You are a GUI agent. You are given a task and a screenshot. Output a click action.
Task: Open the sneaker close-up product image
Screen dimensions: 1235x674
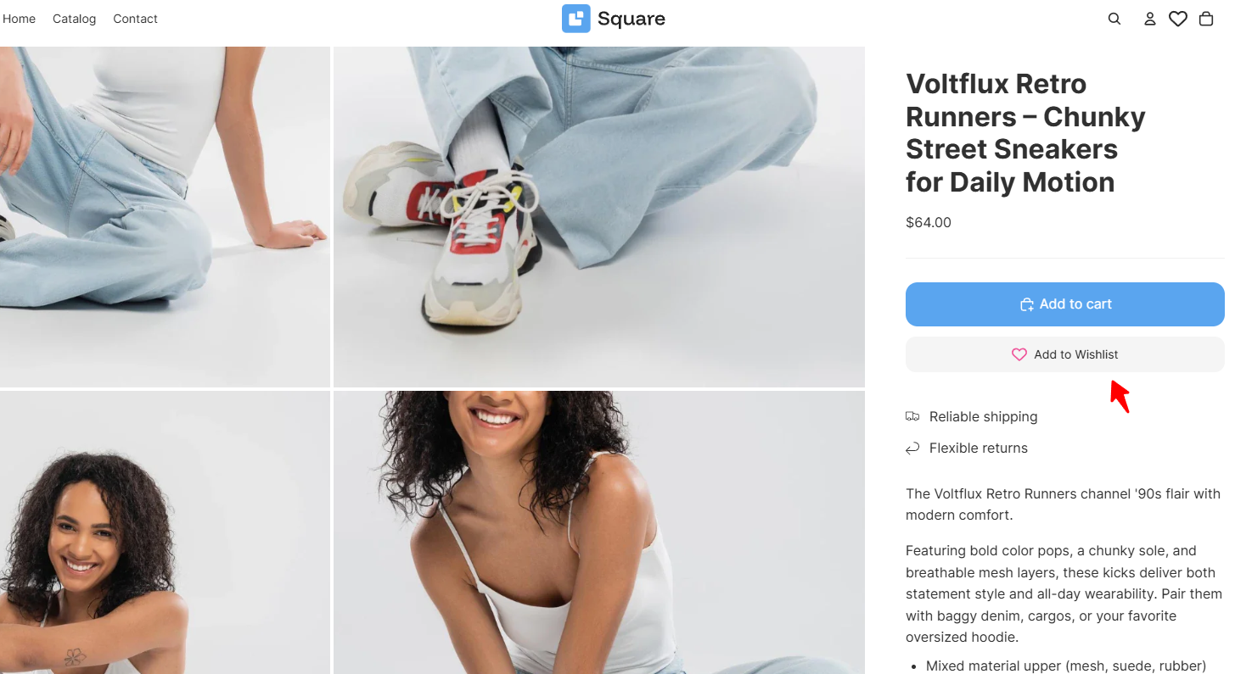(599, 216)
